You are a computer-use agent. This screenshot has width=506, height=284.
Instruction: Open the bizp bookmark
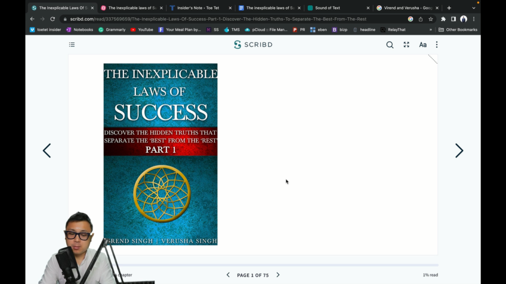click(x=340, y=30)
